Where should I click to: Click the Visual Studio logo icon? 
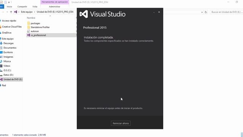84,14
